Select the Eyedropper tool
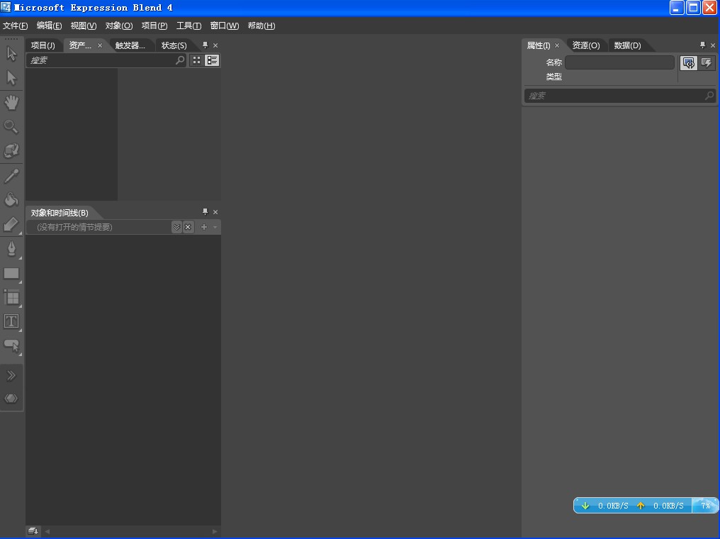The height and width of the screenshot is (539, 720). (11, 176)
